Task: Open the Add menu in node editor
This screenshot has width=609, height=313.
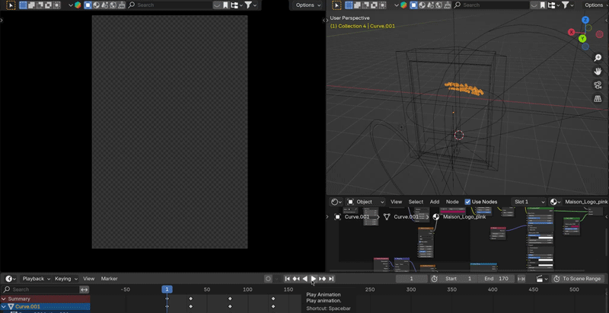Action: (435, 202)
